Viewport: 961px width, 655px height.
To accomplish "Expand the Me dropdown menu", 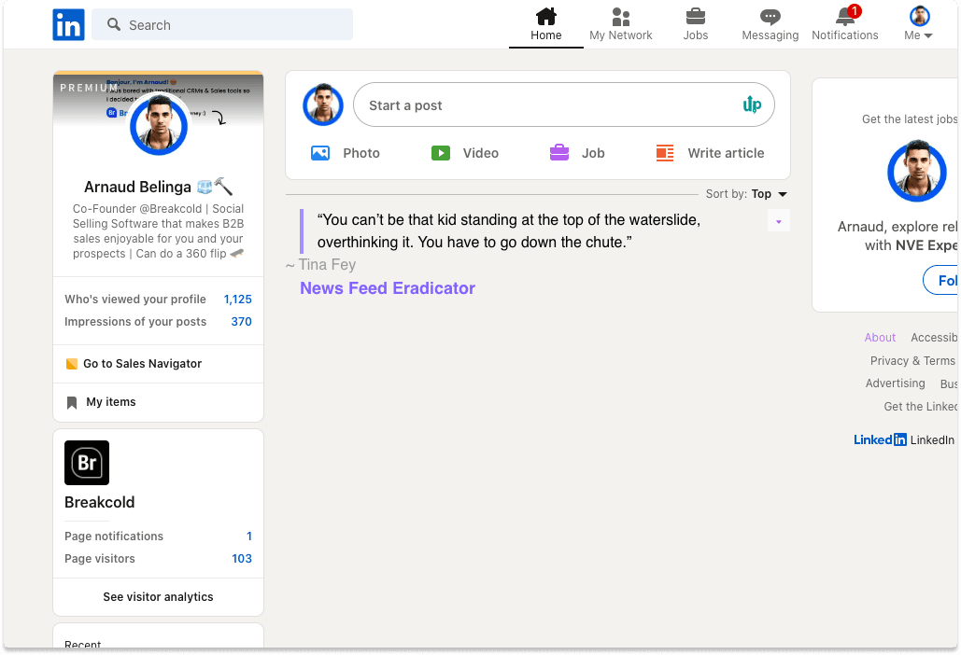I will pos(918,35).
